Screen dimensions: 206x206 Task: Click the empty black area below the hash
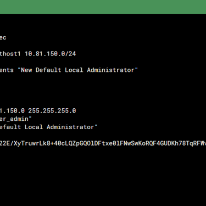point(103,176)
